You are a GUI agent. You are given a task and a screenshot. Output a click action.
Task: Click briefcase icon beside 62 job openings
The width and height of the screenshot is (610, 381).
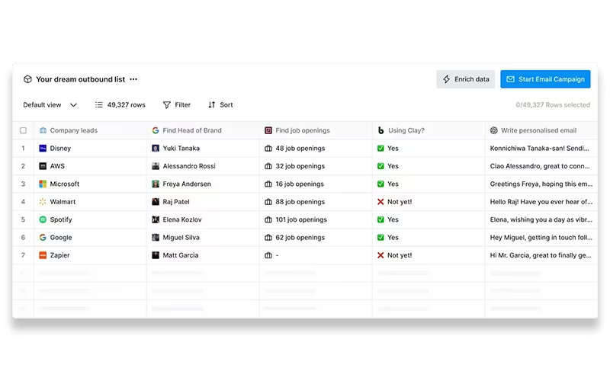268,238
